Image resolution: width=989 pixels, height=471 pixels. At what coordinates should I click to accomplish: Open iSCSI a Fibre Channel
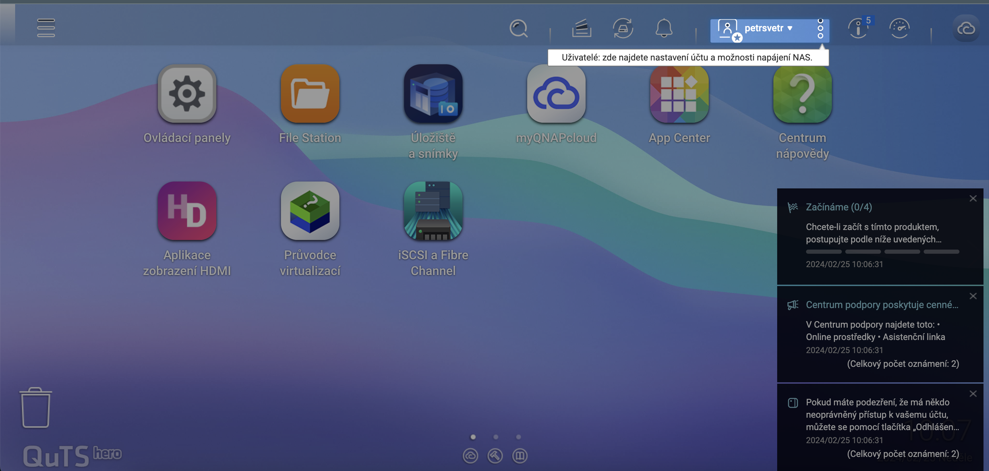pyautogui.click(x=433, y=211)
